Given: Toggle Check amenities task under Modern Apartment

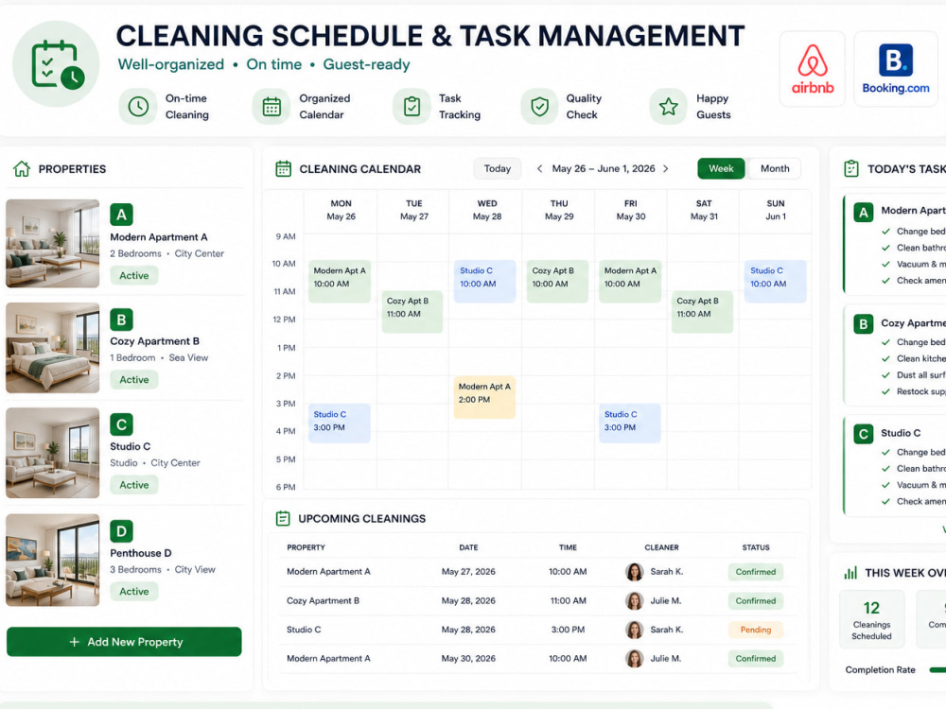Looking at the screenshot, I should point(885,281).
